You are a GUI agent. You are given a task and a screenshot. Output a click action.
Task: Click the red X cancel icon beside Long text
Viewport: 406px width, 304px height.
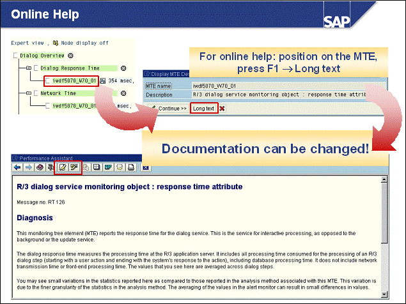(x=222, y=109)
